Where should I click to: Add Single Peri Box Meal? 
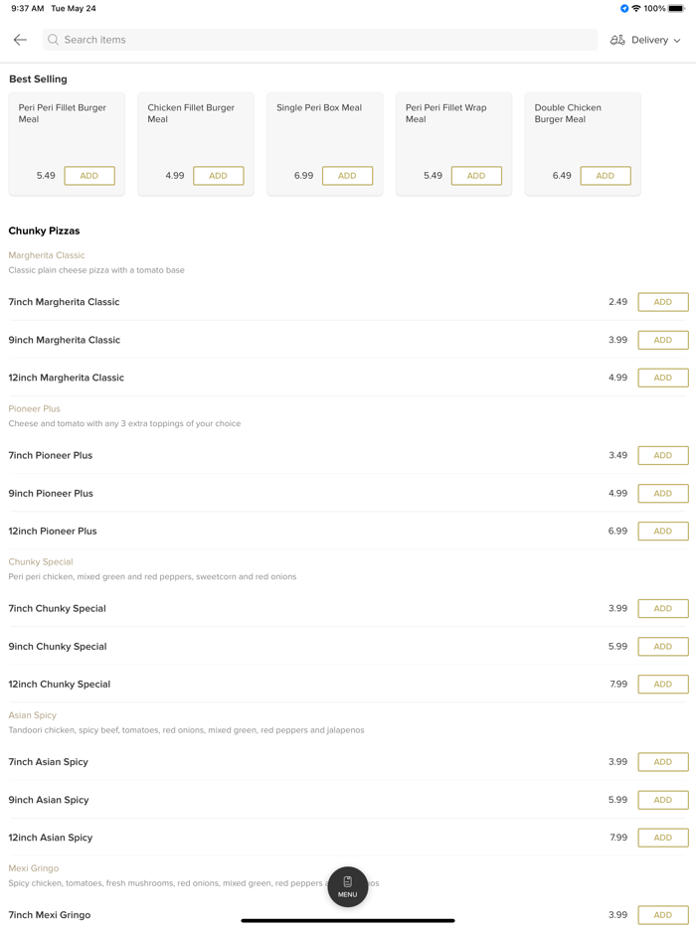[x=347, y=176]
